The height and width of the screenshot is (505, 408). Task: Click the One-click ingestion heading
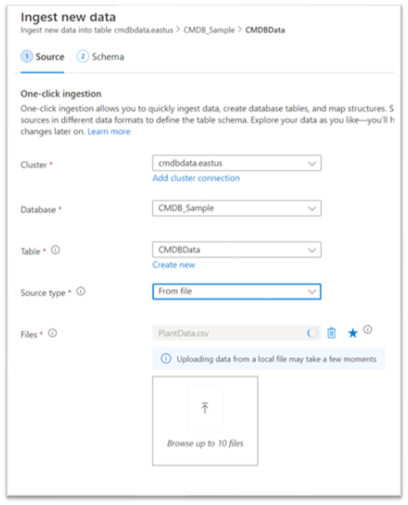[61, 93]
